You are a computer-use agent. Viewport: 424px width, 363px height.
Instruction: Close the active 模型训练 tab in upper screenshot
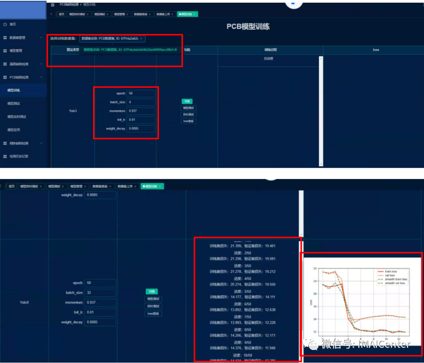(x=194, y=14)
